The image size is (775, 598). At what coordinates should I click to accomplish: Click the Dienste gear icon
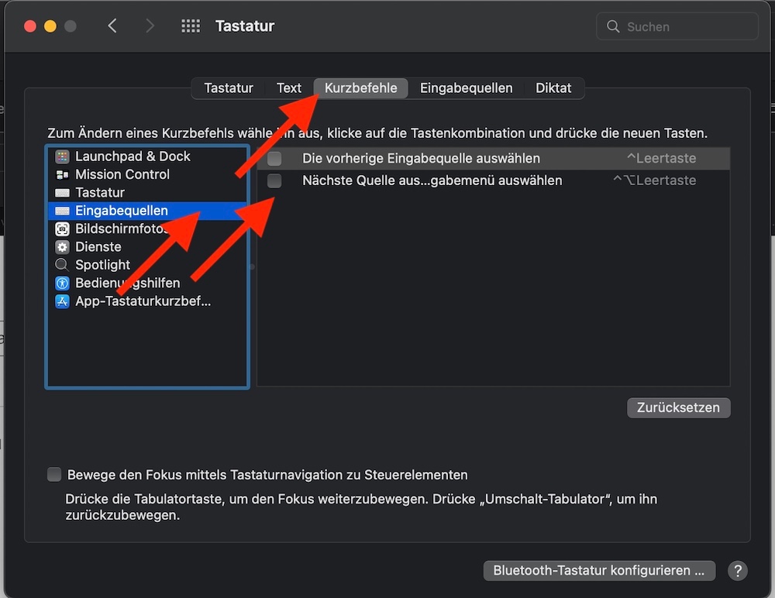click(x=63, y=247)
